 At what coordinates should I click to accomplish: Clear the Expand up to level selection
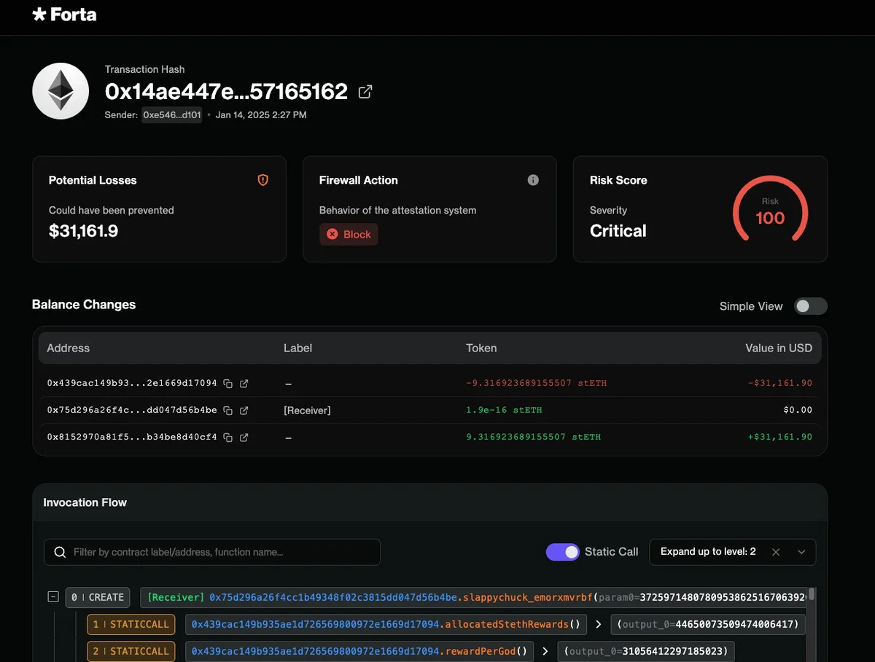776,552
